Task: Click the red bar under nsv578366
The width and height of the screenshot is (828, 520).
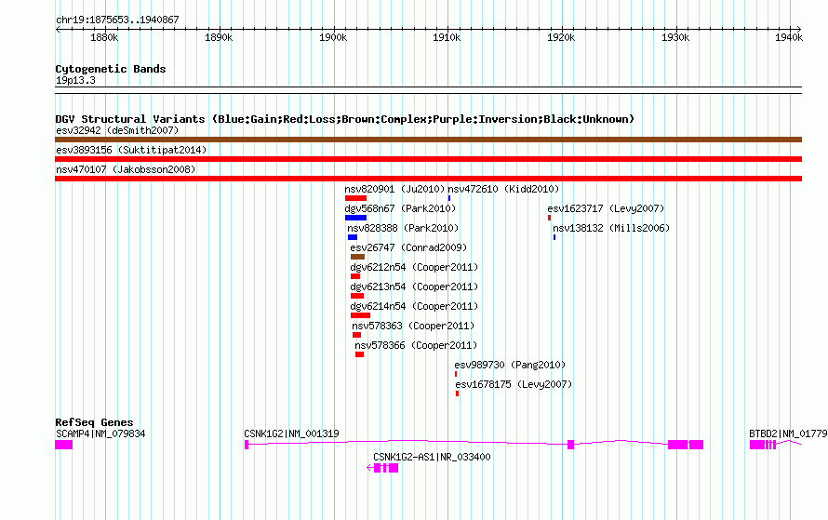Action: 359,354
